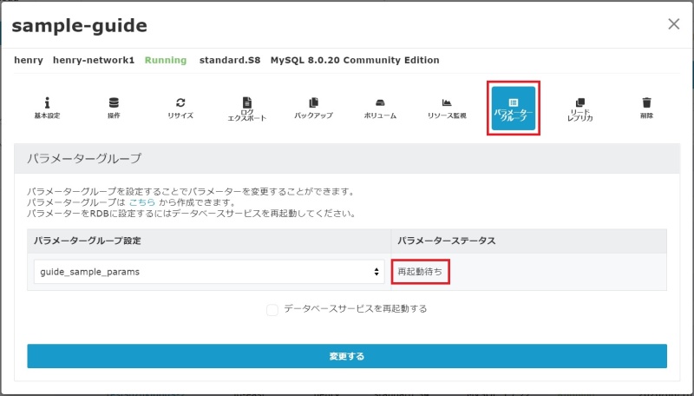This screenshot has width=694, height=396.
Task: Close the sample-guide dialog with X
Action: [x=673, y=24]
